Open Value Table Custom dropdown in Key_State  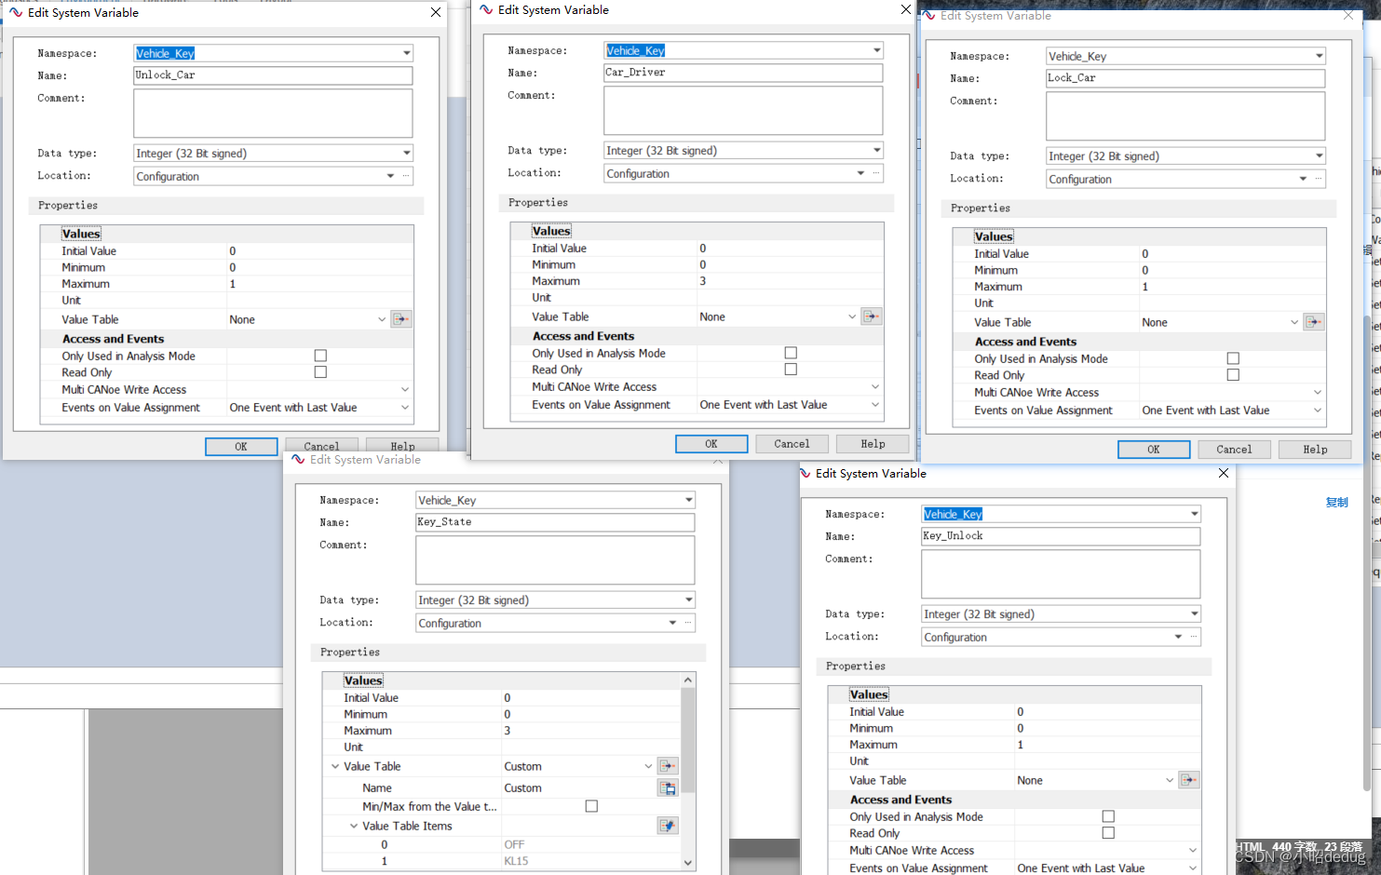point(648,766)
